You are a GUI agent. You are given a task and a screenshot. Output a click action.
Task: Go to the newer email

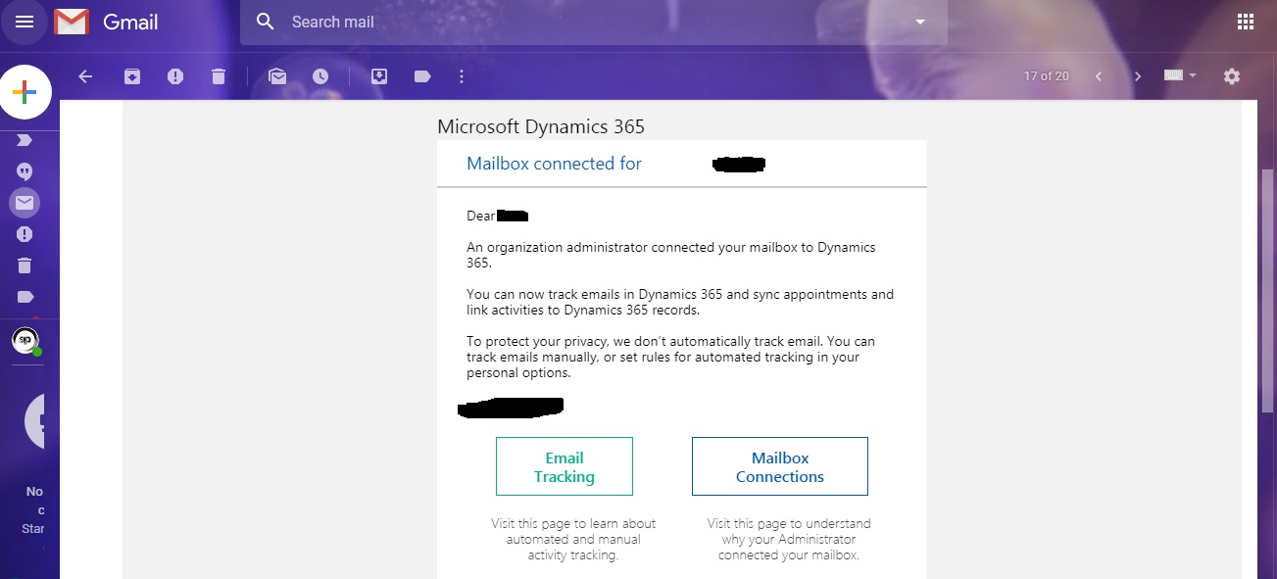click(1099, 76)
